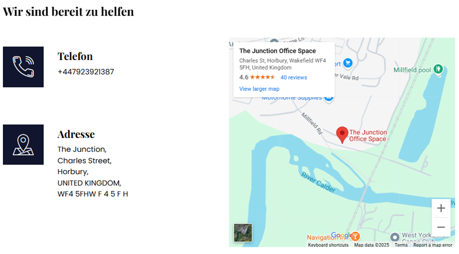Viewport: 459px width, 254px height.
Task: Select the red Junction Office Space marker
Action: click(342, 135)
